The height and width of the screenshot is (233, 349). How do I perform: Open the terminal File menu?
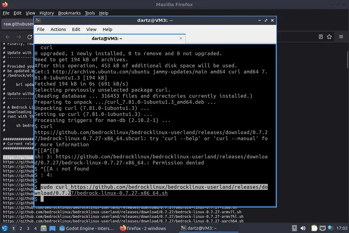click(x=41, y=29)
